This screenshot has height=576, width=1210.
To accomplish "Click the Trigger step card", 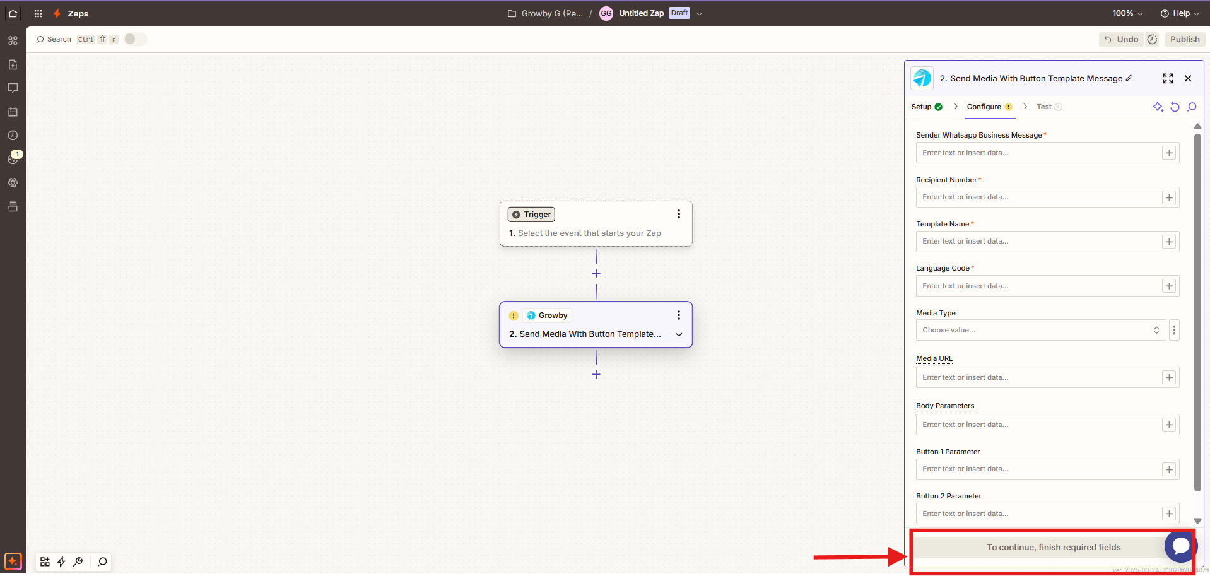I will tap(596, 223).
